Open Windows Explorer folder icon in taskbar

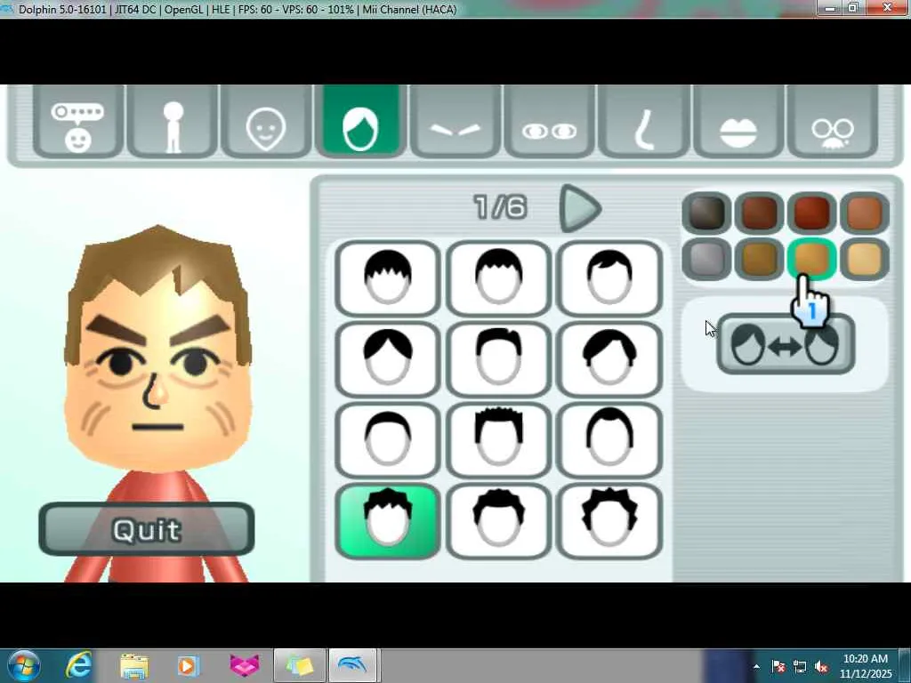pyautogui.click(x=133, y=665)
